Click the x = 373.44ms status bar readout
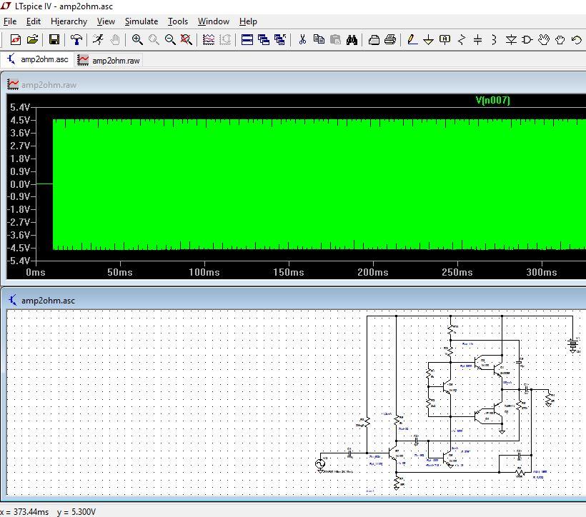Viewport: 586px width, 517px height. (25, 512)
